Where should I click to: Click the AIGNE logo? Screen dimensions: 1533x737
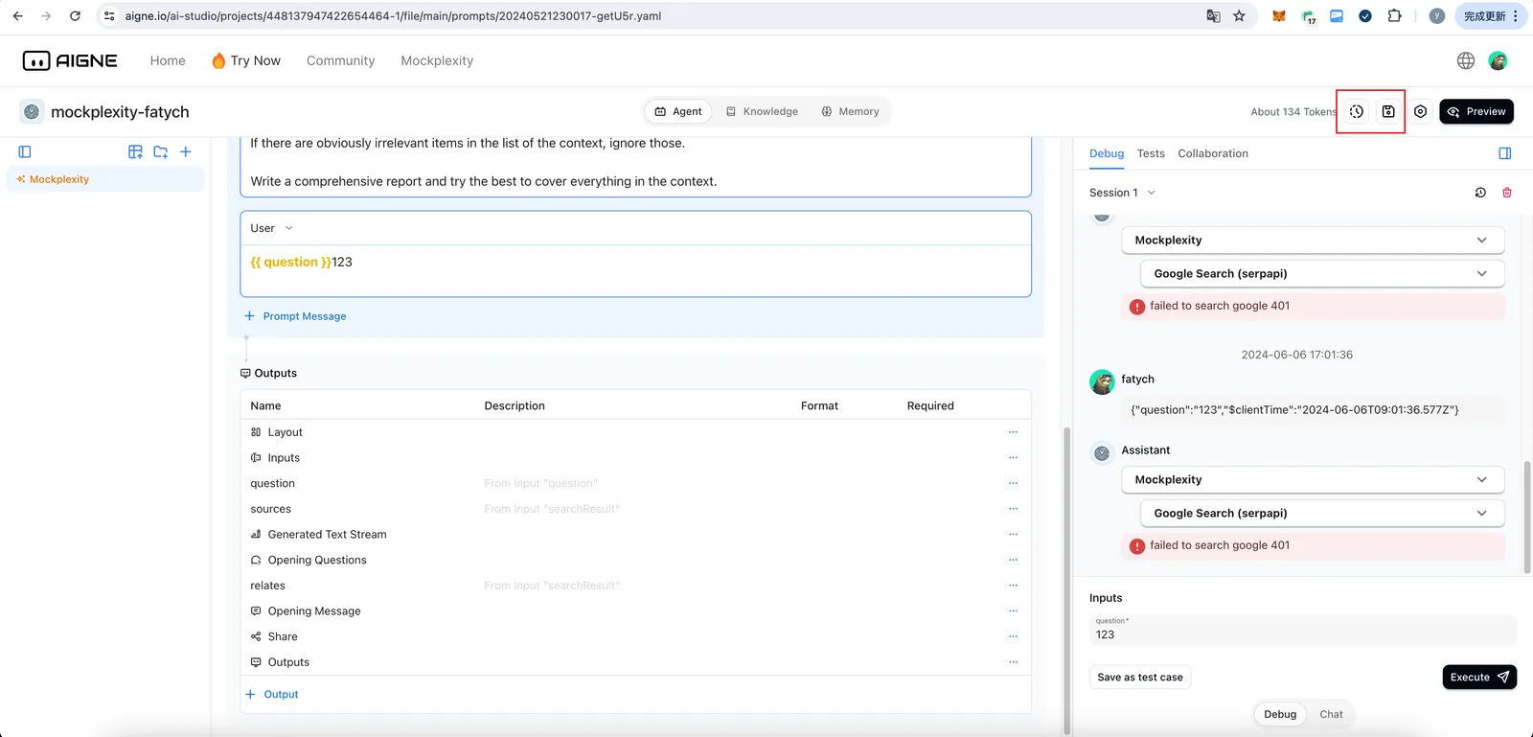pyautogui.click(x=70, y=60)
